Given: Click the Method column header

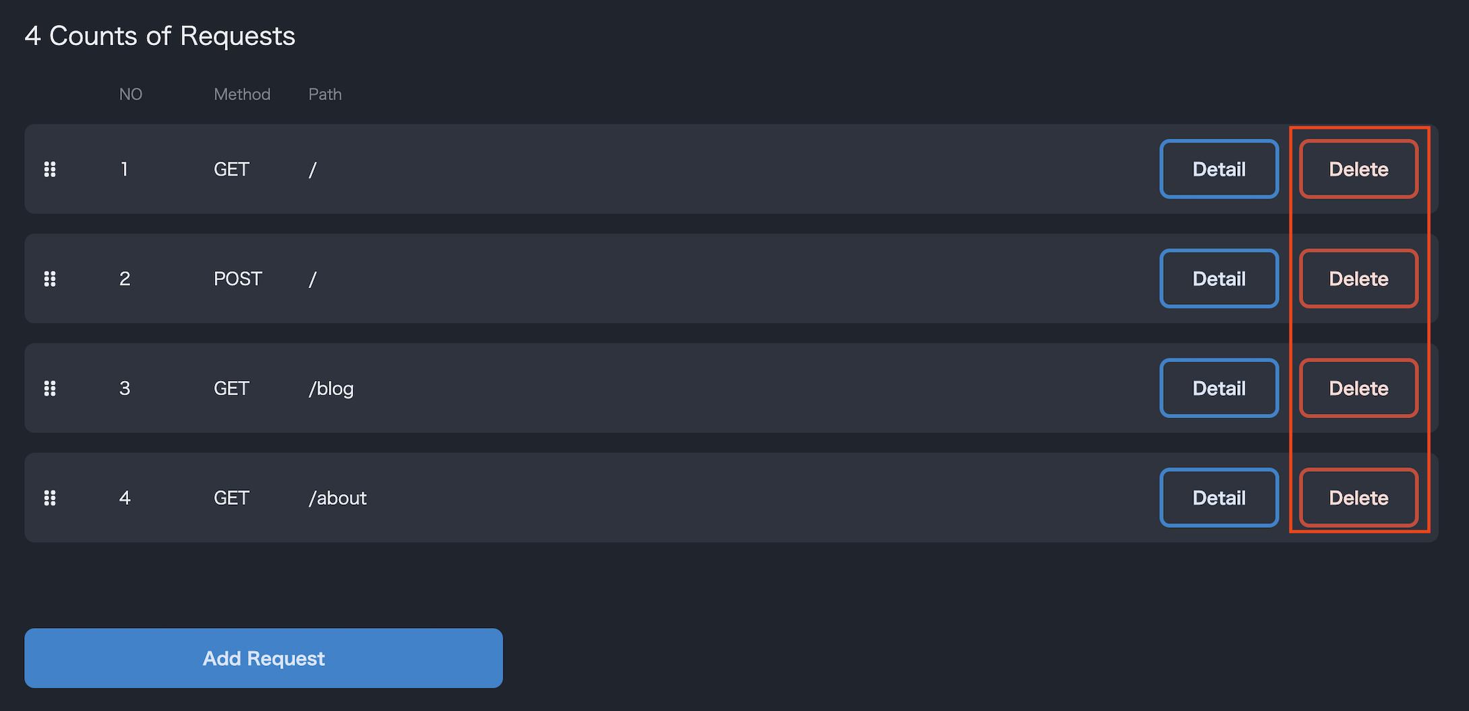Looking at the screenshot, I should (x=242, y=94).
